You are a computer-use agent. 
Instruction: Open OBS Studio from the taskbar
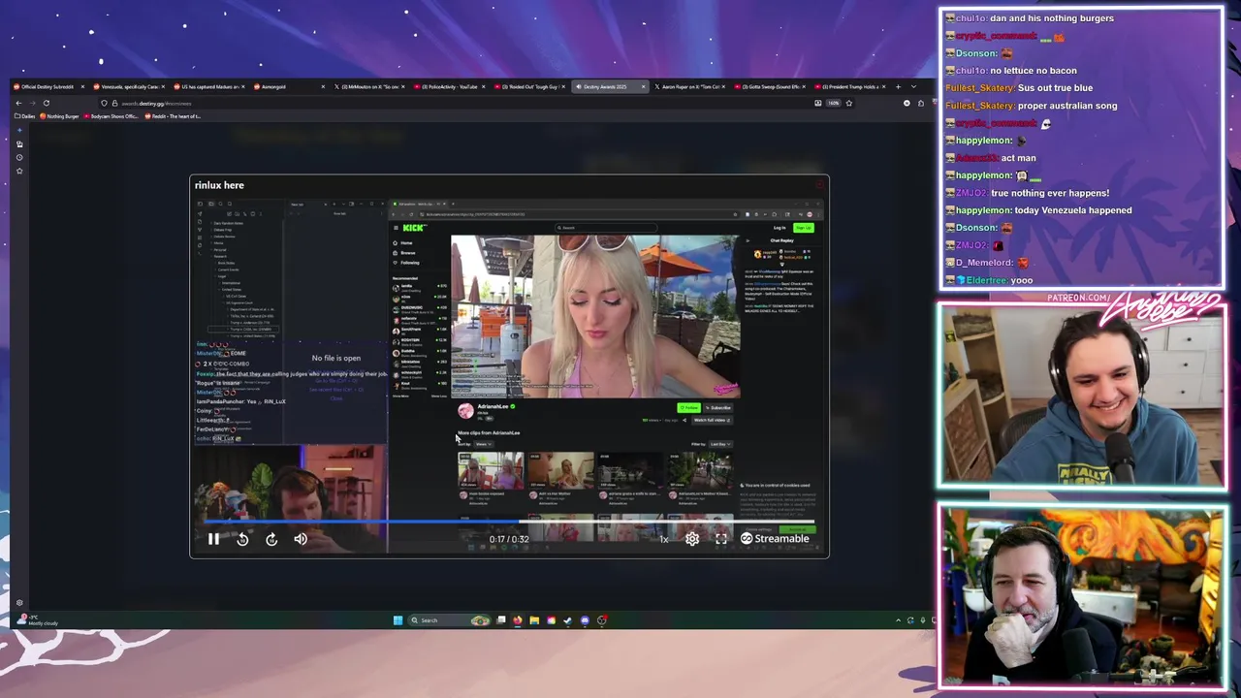pos(602,620)
